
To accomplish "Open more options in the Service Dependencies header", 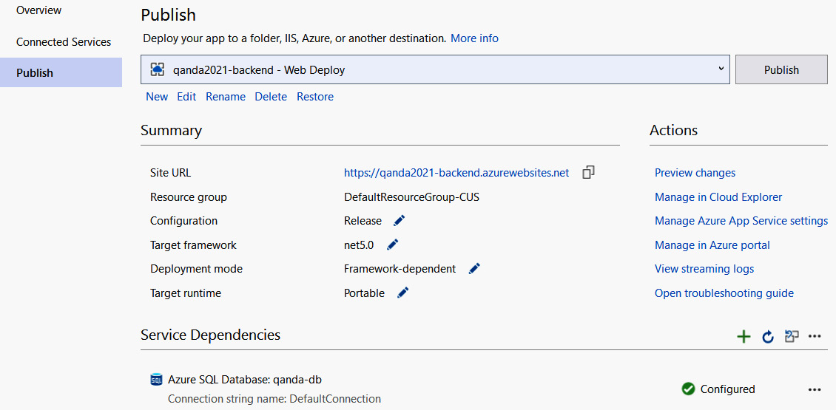I will pyautogui.click(x=814, y=336).
